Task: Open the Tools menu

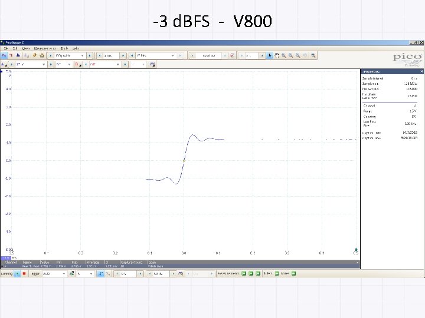Action: [64, 48]
